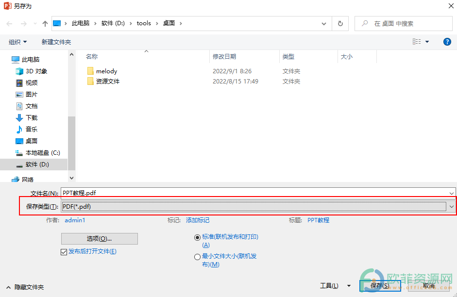Change the view layout icon
The height and width of the screenshot is (297, 457).
click(417, 42)
